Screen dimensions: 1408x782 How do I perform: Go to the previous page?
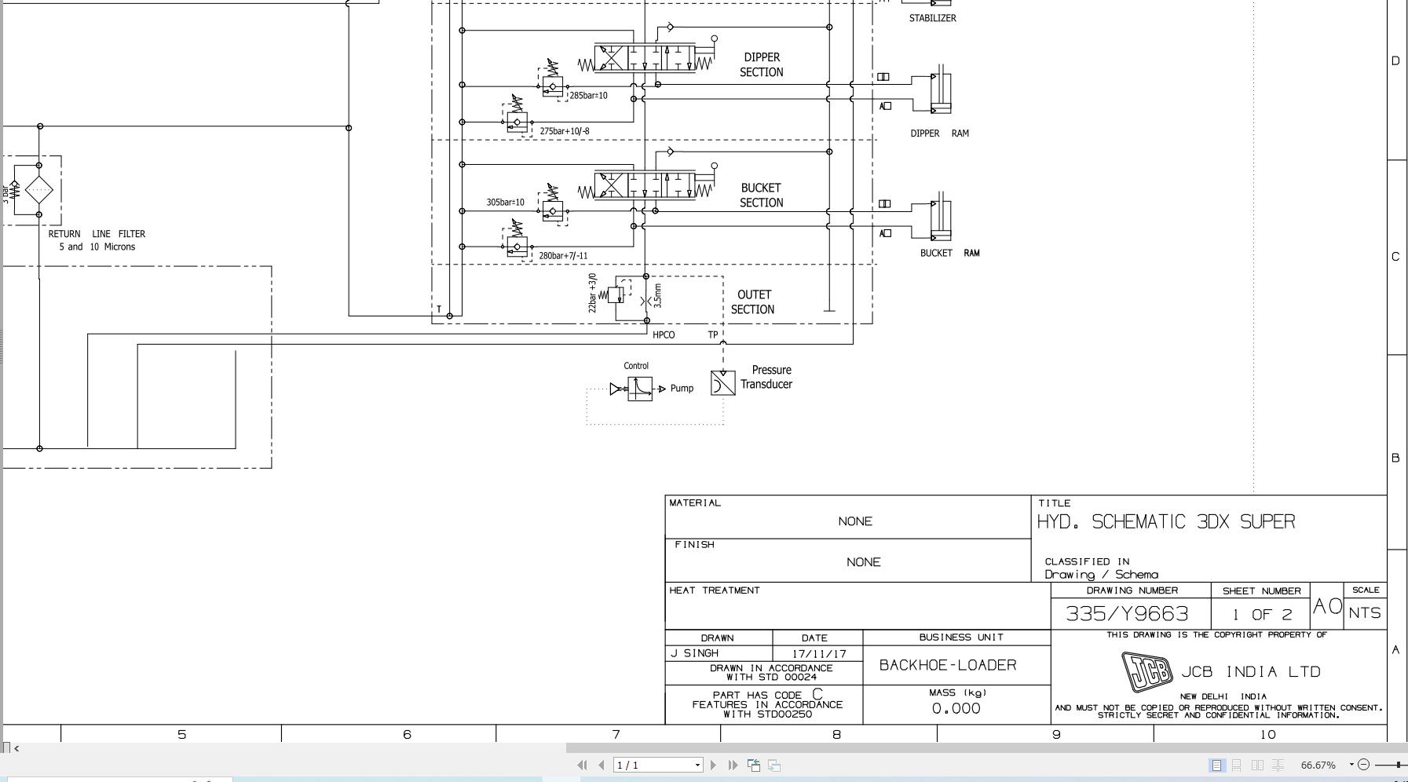[602, 765]
